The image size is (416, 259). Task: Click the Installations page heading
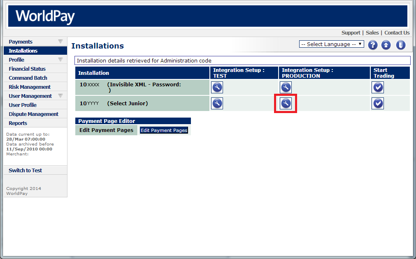coord(98,46)
